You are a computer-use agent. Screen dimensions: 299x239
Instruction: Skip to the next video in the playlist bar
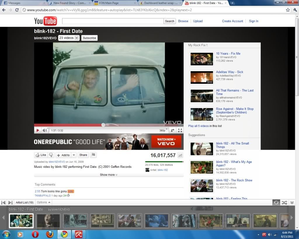[10, 203]
